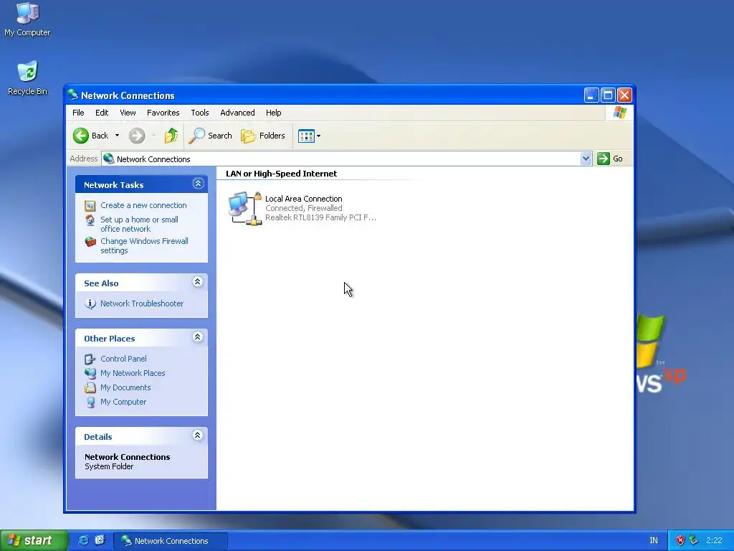Go to My Computer link in sidebar
This screenshot has height=551, width=734.
coord(123,402)
